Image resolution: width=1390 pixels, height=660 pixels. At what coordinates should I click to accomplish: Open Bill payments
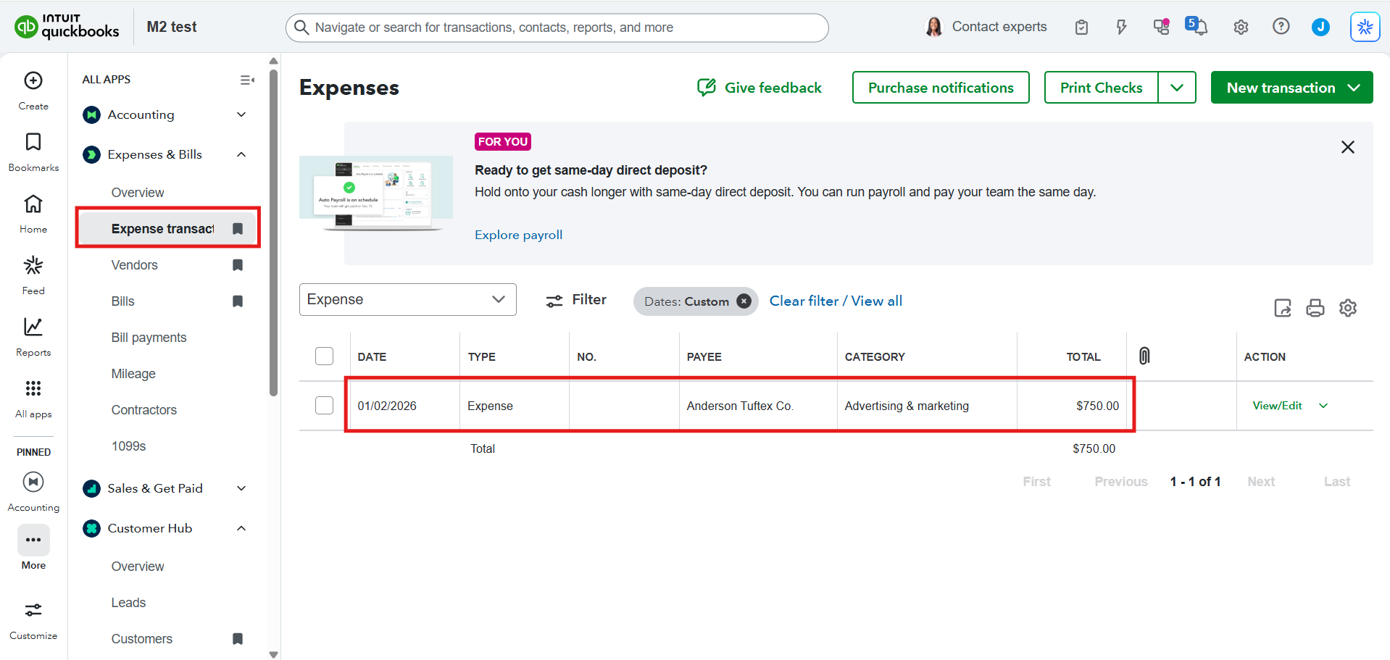149,338
